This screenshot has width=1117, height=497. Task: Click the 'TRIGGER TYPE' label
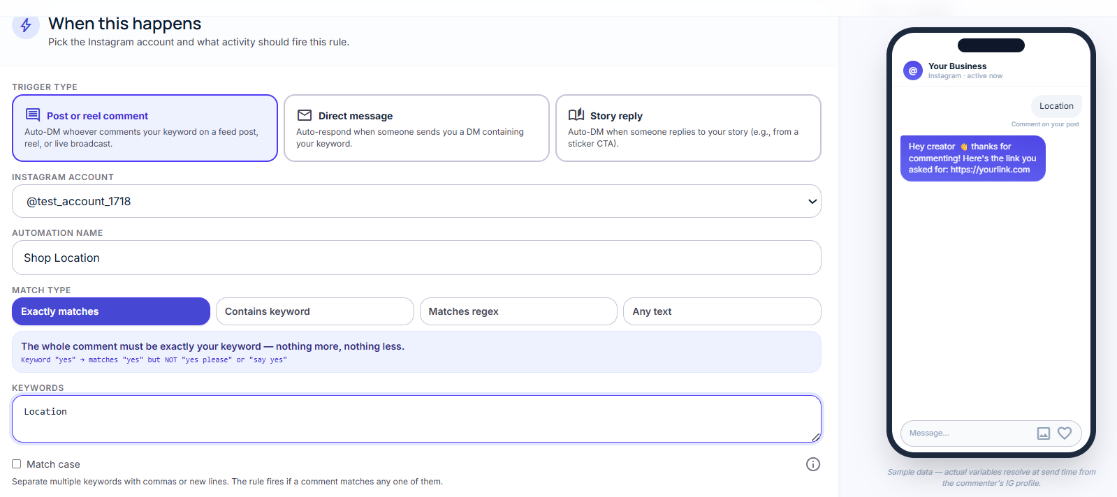45,87
